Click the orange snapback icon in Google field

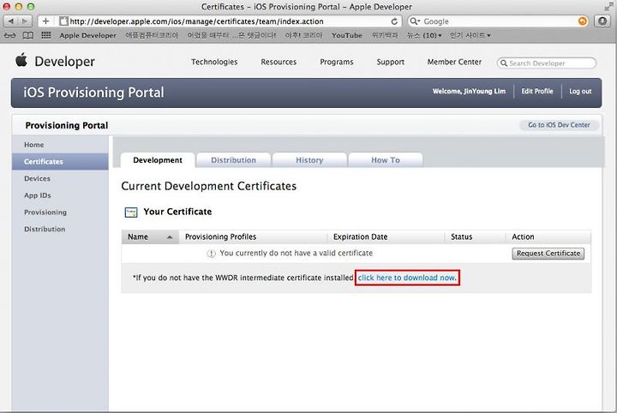tap(583, 21)
